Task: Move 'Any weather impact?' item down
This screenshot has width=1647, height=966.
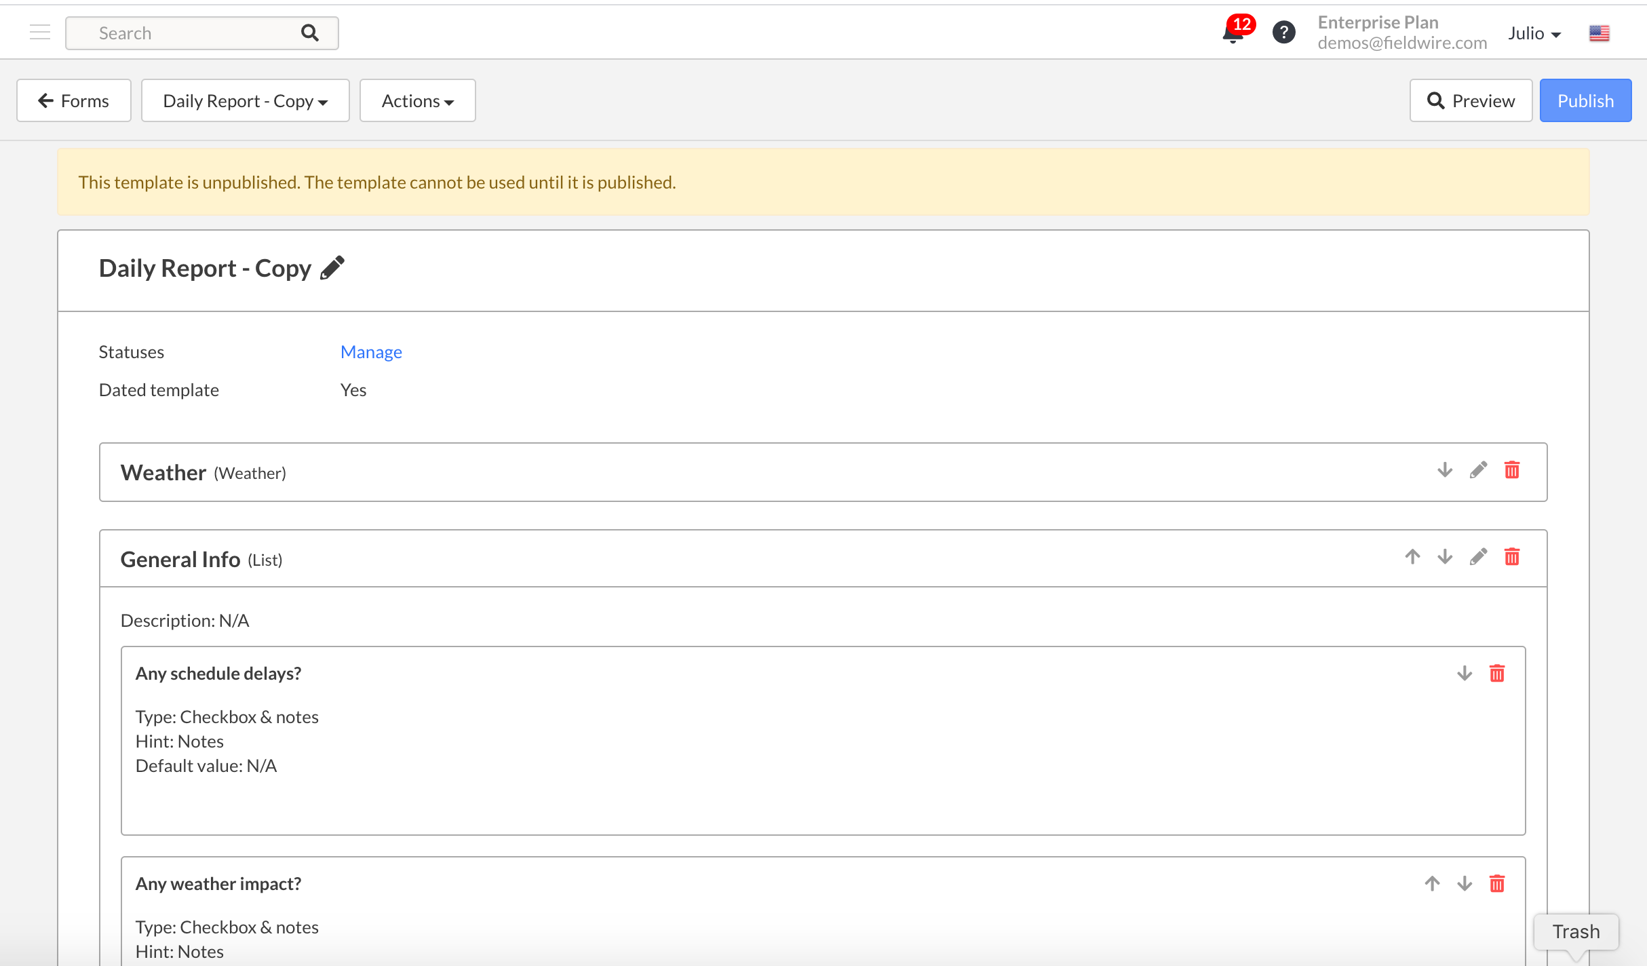Action: click(1465, 884)
